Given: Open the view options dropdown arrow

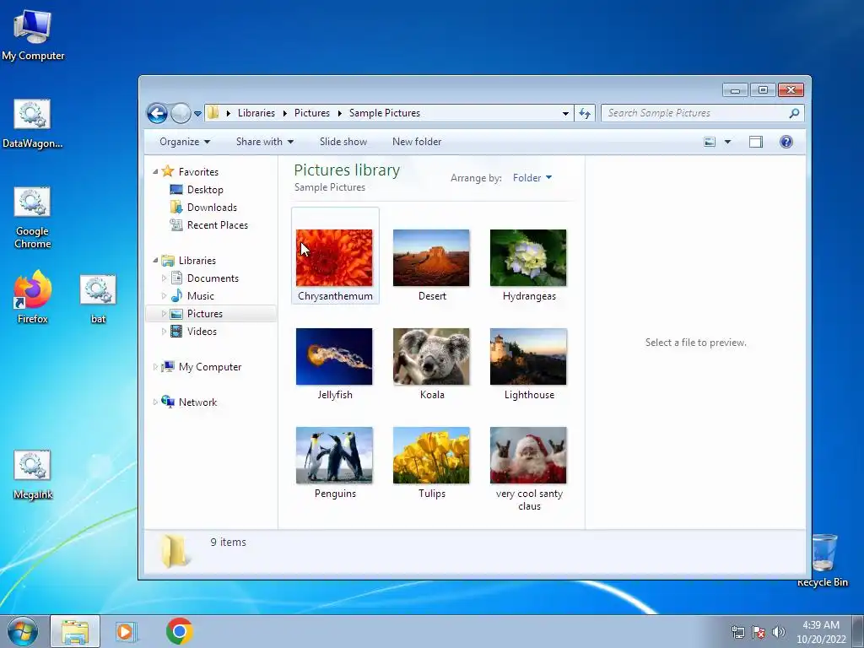Looking at the screenshot, I should pyautogui.click(x=727, y=142).
